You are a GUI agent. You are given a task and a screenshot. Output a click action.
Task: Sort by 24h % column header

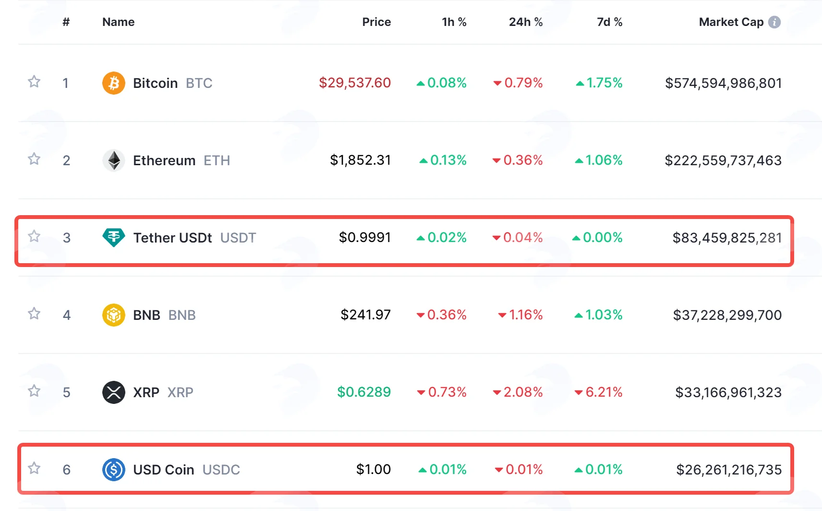coord(526,22)
